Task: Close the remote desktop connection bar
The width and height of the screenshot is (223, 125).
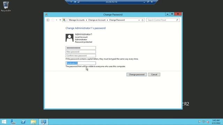Action: coord(152,2)
